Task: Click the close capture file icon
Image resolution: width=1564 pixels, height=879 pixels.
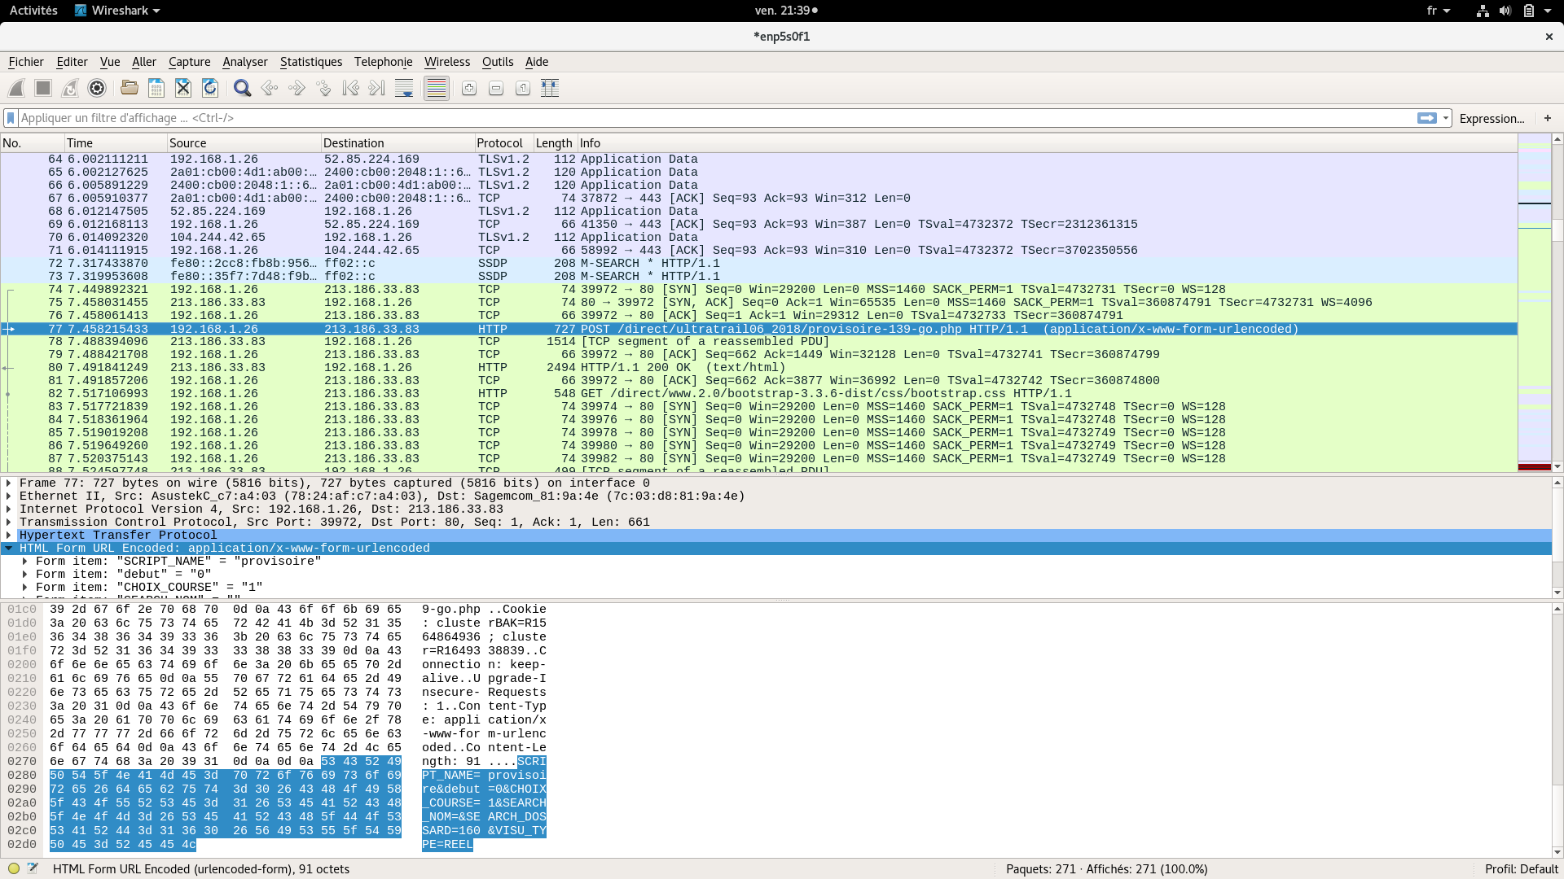Action: click(x=183, y=88)
